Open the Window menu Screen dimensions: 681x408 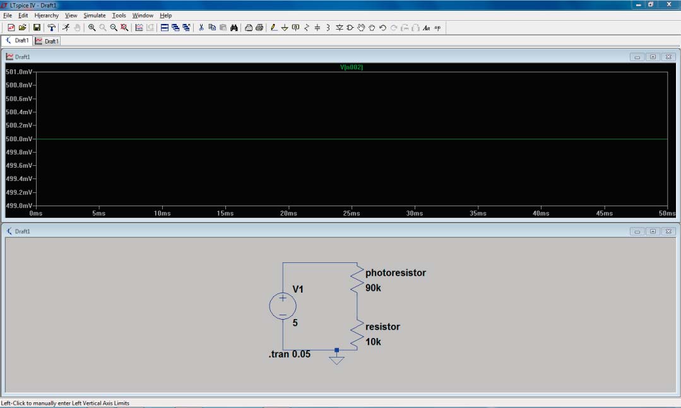[143, 15]
